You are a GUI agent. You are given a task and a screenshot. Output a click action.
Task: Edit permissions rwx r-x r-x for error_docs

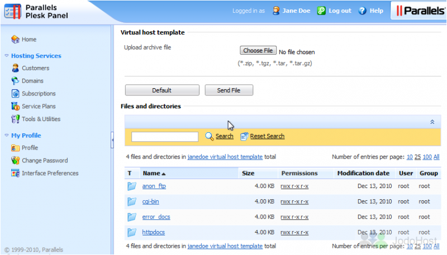(x=294, y=217)
